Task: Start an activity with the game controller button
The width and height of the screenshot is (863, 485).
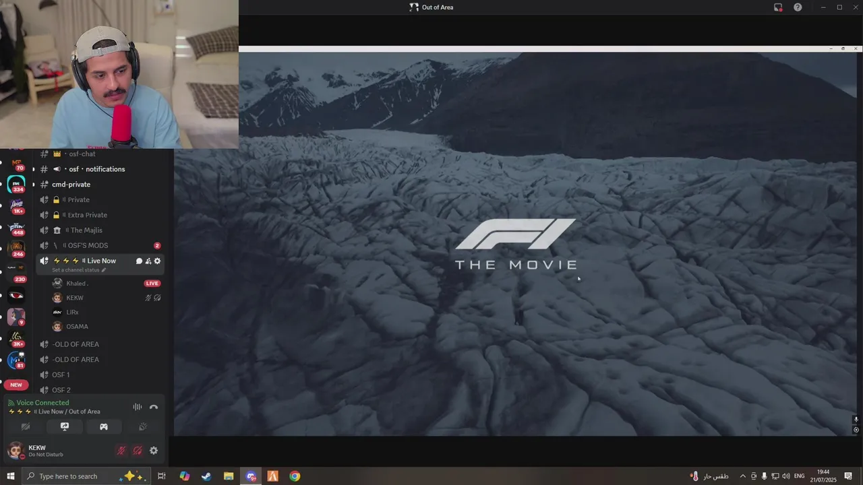Action: [104, 426]
